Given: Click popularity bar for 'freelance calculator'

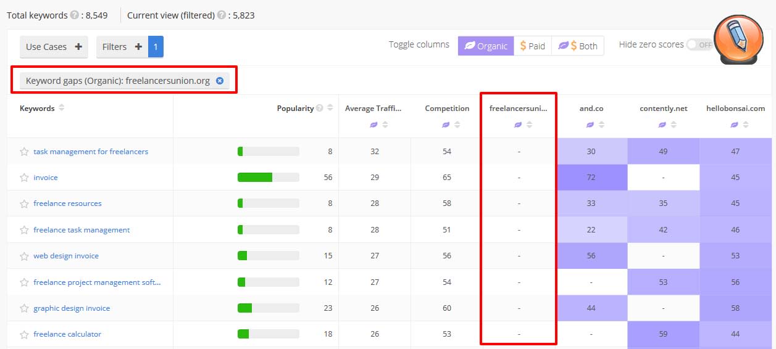Looking at the screenshot, I should (269, 334).
